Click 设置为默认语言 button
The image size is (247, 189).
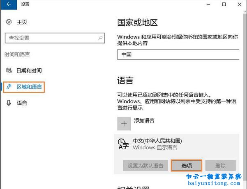(x=145, y=165)
